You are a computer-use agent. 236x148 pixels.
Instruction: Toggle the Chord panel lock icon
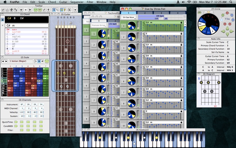pyautogui.click(x=2, y=20)
